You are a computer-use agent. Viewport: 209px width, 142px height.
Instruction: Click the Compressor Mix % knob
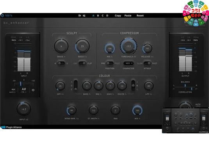(x=110, y=49)
